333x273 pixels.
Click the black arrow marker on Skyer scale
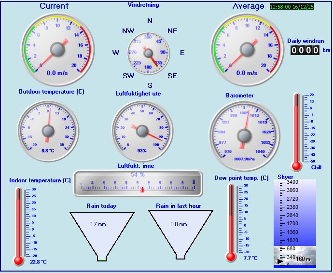coord(280,261)
